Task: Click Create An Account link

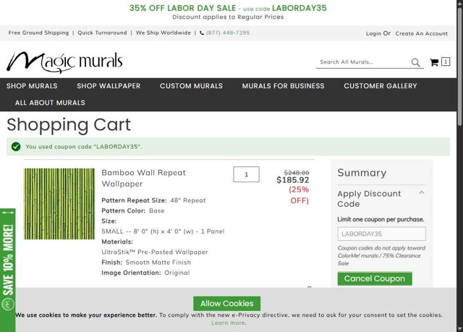Action: pos(422,34)
